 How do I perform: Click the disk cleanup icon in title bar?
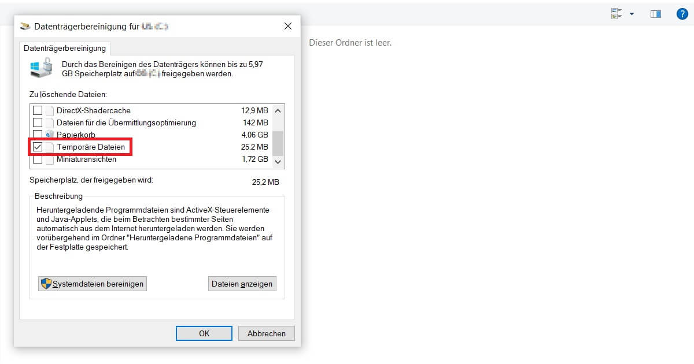tap(25, 27)
